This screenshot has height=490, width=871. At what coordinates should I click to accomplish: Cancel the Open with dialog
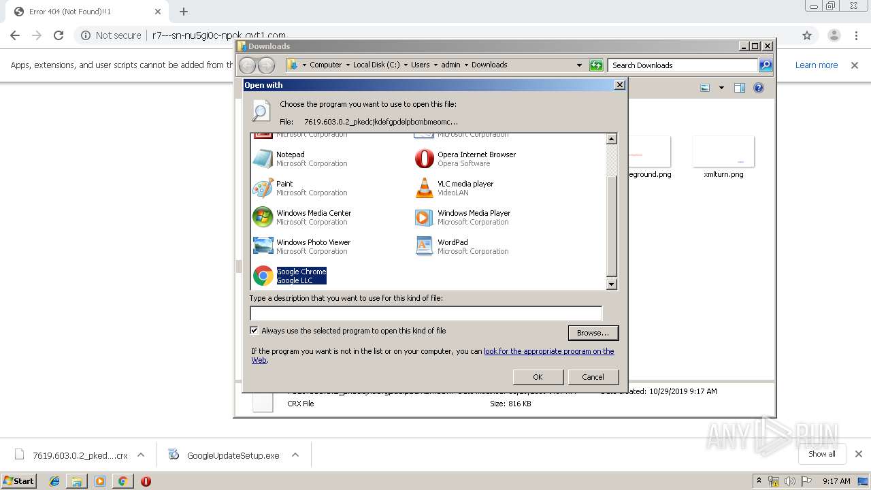tap(593, 377)
